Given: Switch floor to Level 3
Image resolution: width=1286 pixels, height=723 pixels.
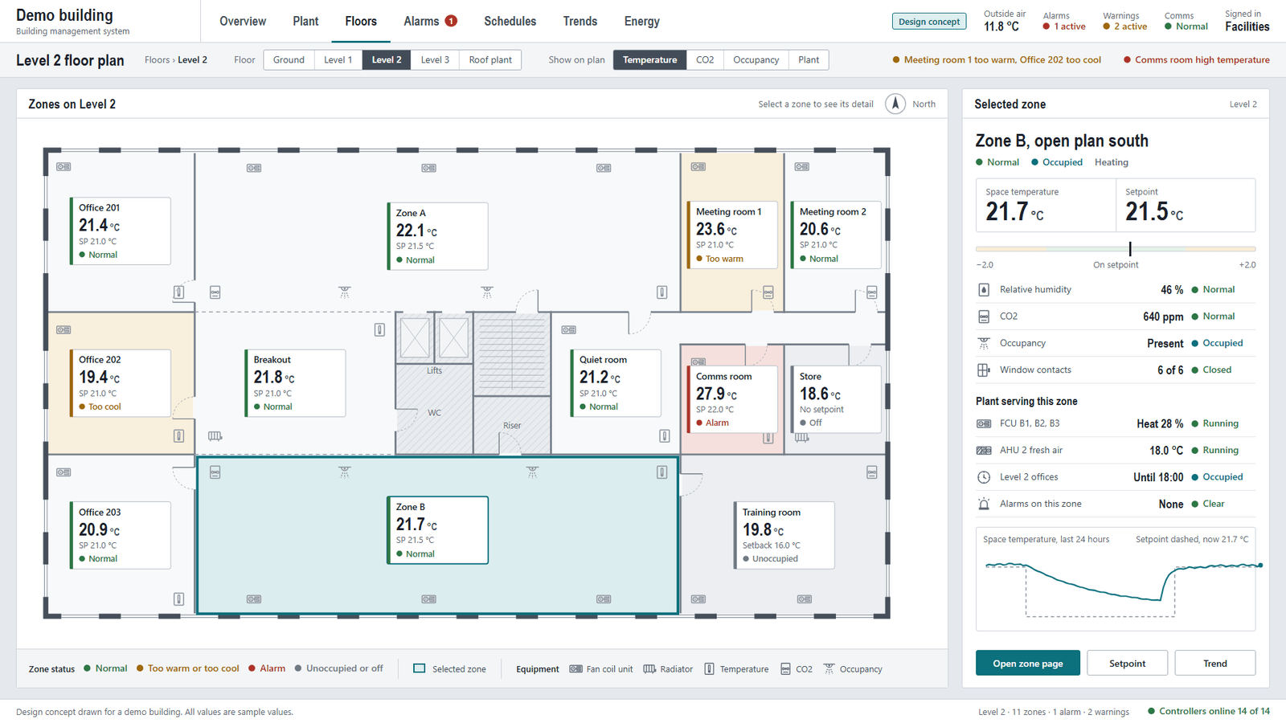Looking at the screenshot, I should [x=435, y=60].
